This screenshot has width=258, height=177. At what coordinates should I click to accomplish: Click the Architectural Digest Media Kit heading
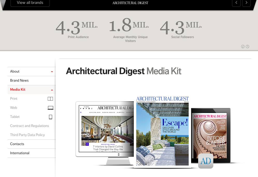[x=124, y=71]
